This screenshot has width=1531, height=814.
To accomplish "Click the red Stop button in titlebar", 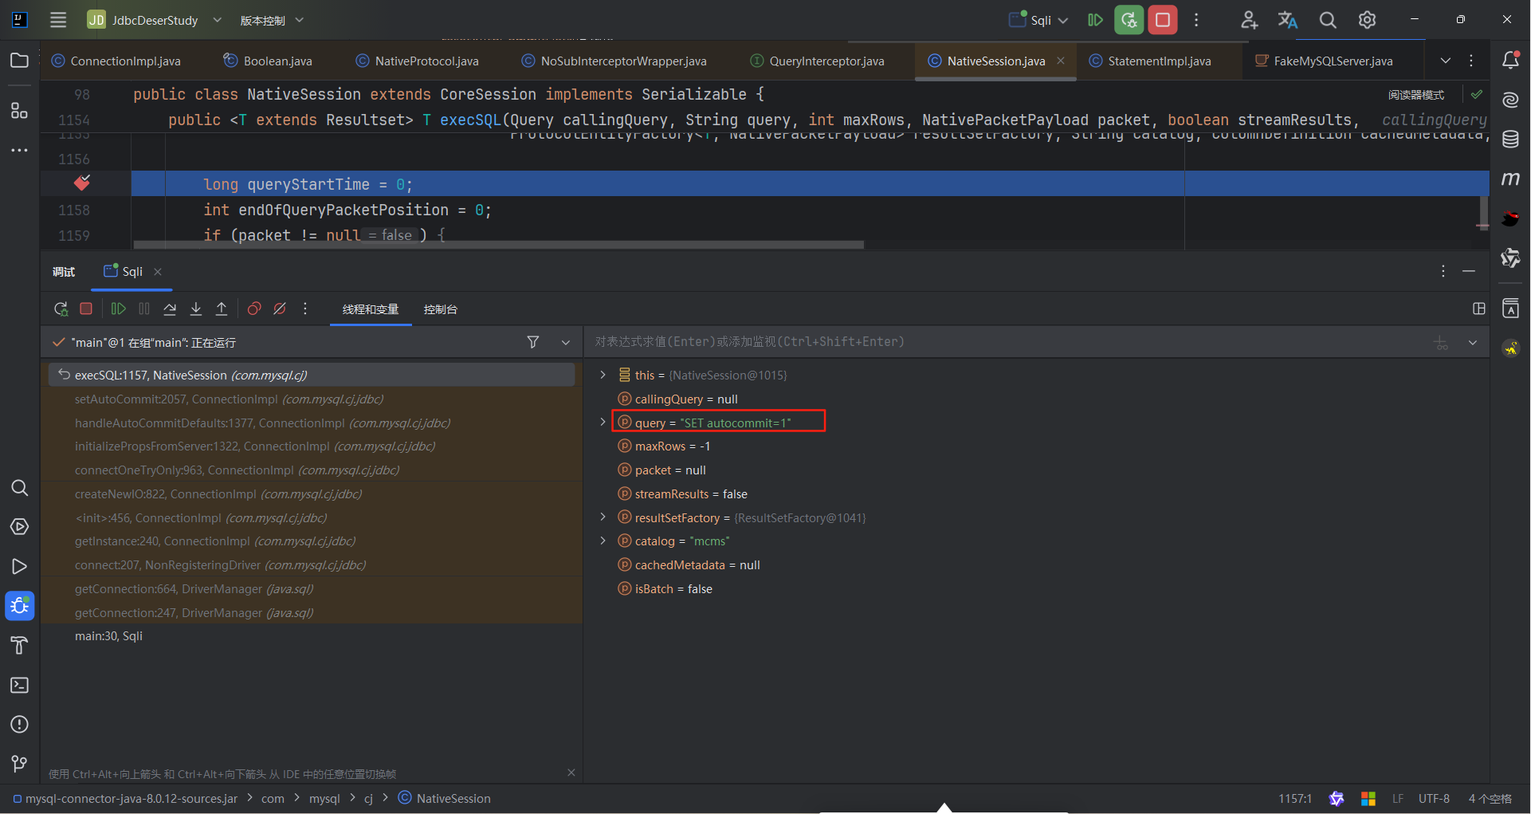I will click(x=1163, y=20).
